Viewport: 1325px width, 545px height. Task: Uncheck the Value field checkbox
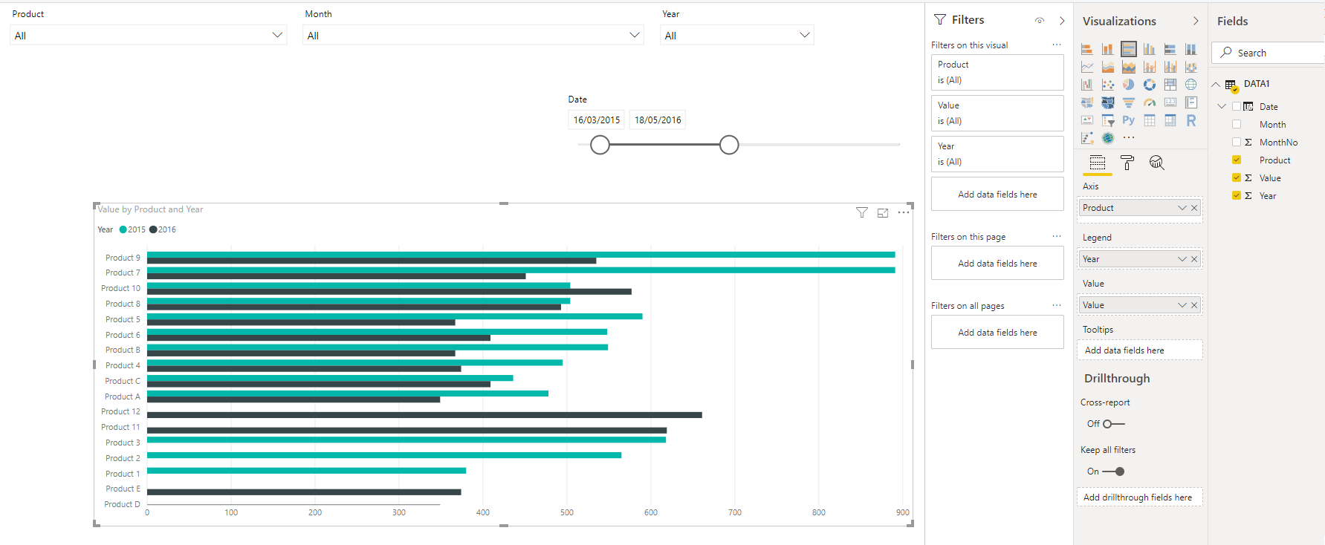pos(1237,177)
